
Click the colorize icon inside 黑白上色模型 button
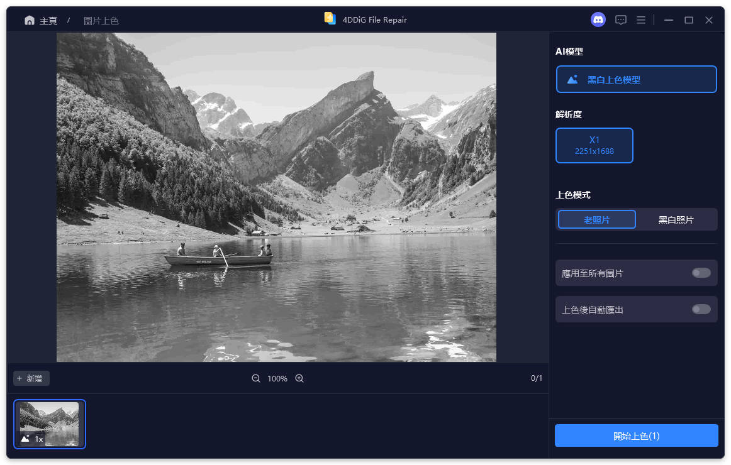coord(573,79)
